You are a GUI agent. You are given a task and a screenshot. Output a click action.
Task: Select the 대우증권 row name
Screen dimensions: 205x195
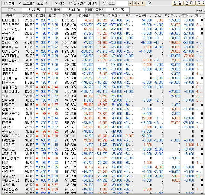[8, 83]
